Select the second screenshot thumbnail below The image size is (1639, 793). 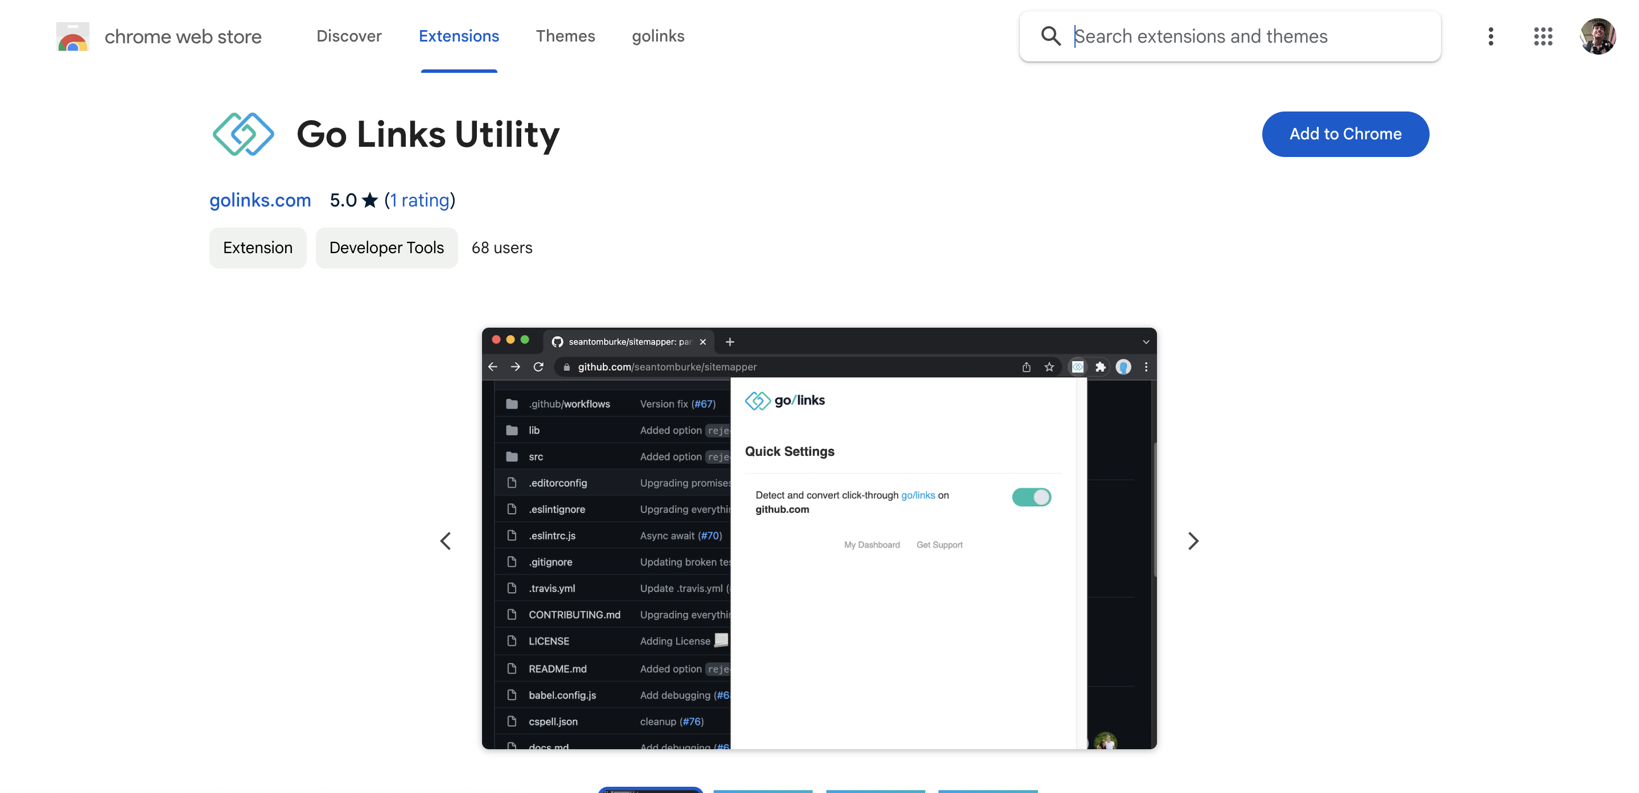(x=762, y=791)
